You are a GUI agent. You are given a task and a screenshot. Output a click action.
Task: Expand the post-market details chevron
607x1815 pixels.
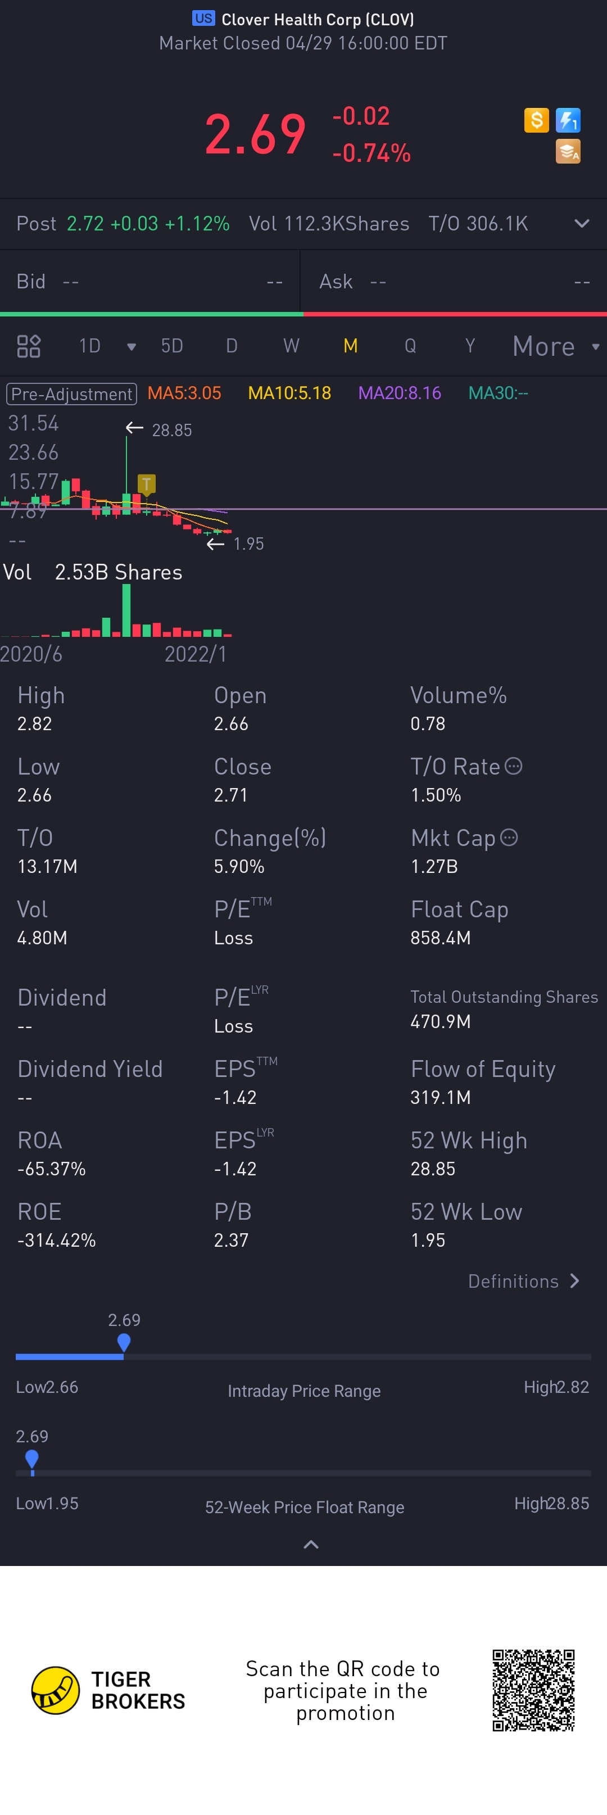582,224
